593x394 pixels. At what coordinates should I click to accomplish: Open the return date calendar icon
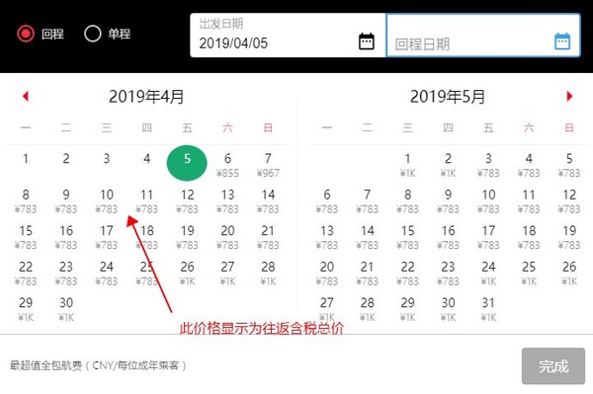(x=562, y=41)
